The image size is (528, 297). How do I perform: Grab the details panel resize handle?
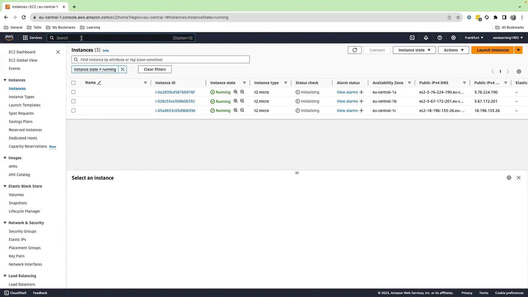(297, 173)
